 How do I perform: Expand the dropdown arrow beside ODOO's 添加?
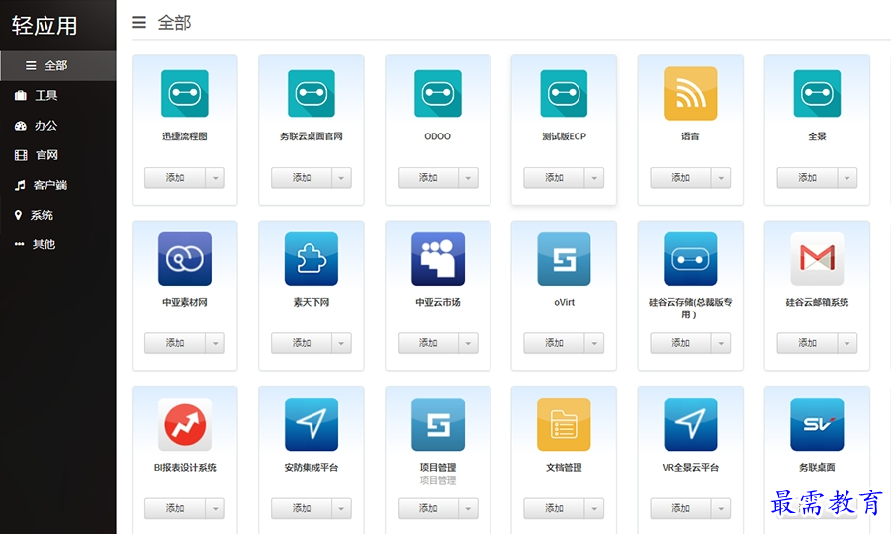[x=468, y=178]
